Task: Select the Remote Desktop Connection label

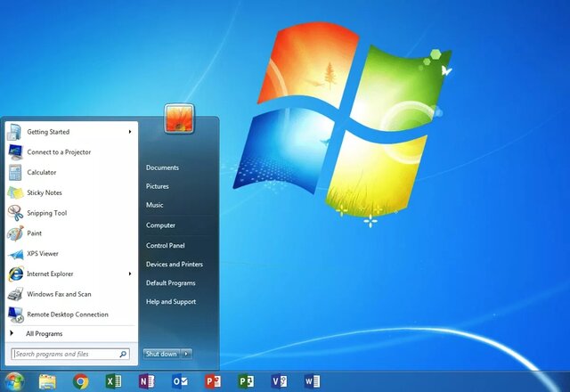Action: [68, 314]
